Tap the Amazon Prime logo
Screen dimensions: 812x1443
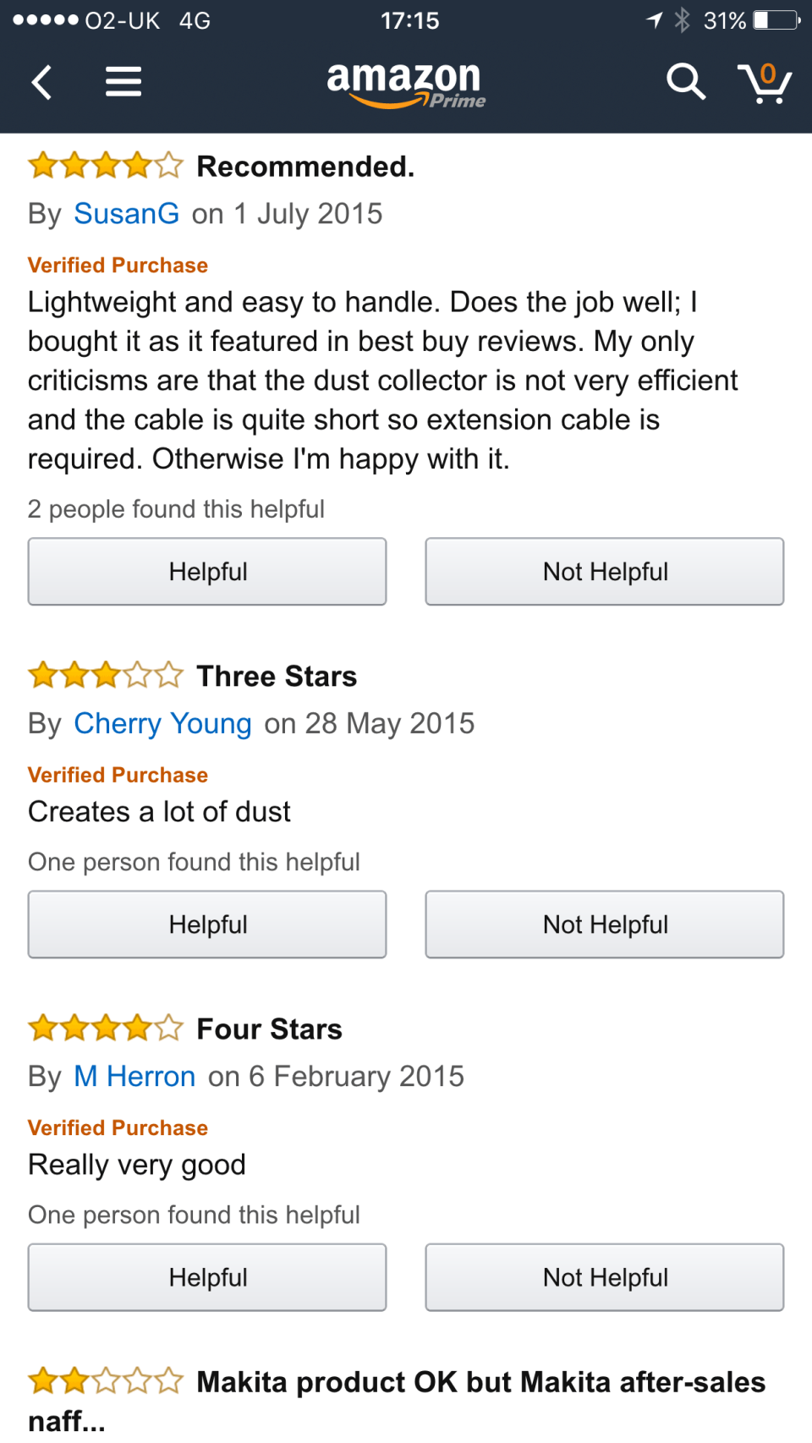(405, 85)
